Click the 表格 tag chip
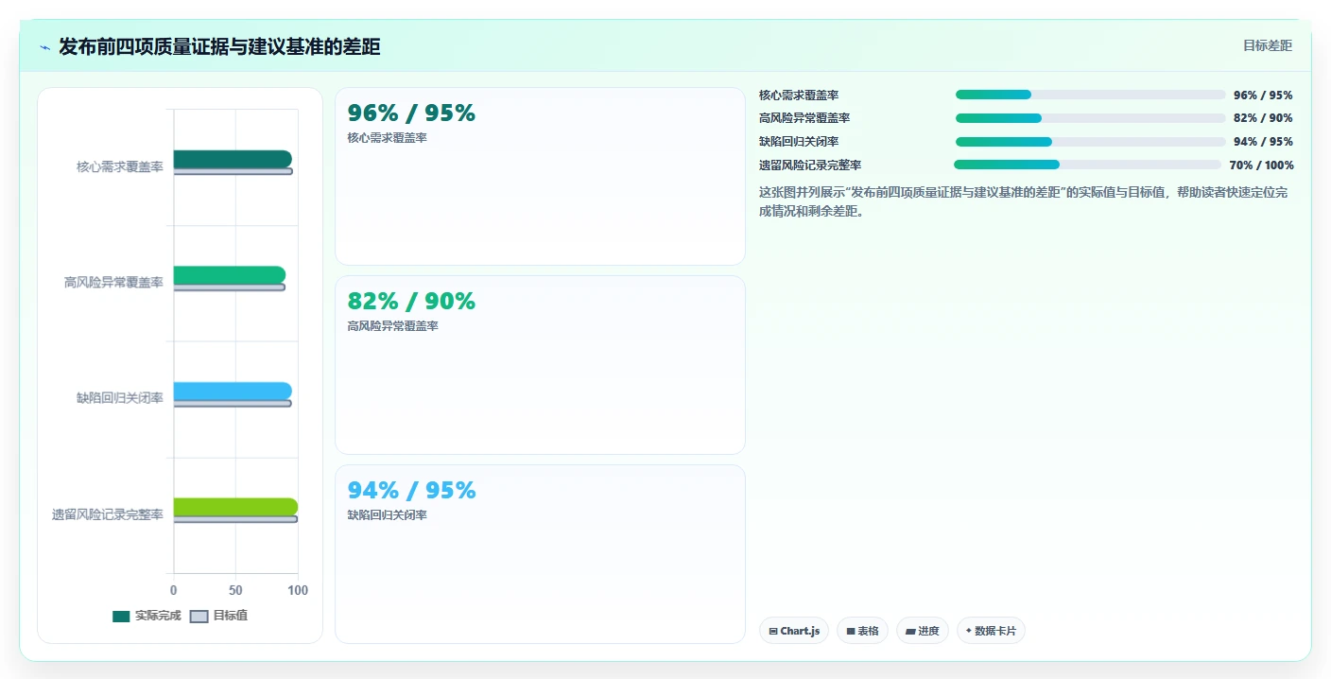This screenshot has height=679, width=1331. pos(862,631)
